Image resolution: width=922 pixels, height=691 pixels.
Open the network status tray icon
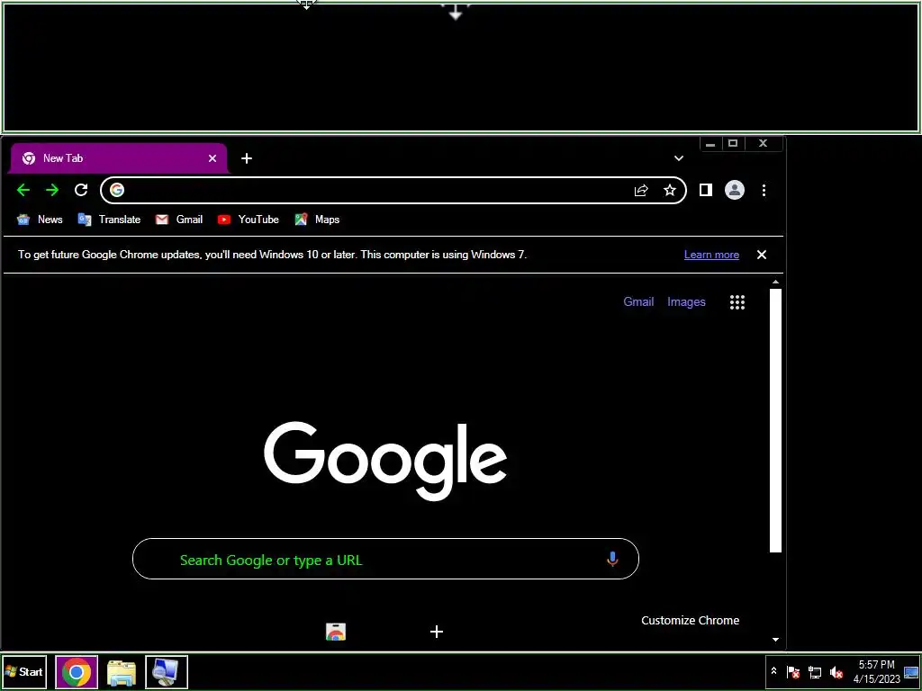point(814,672)
